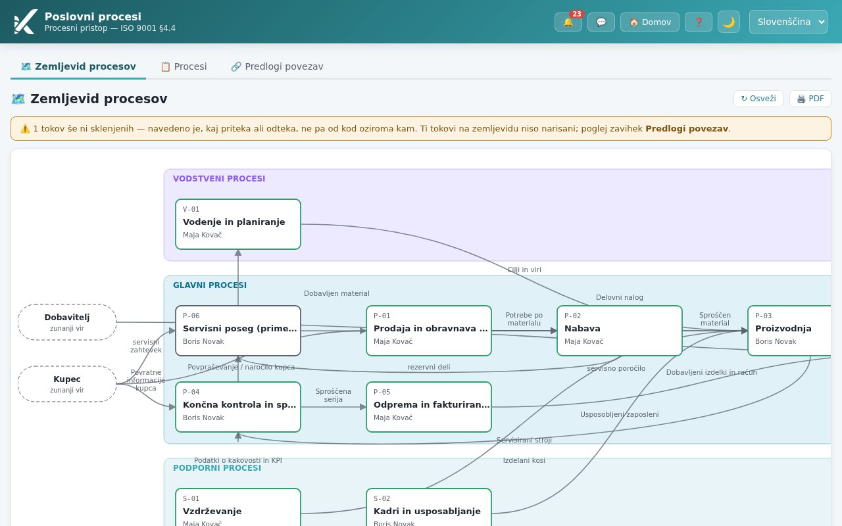Click the 'Podatki o kakovosti in KPI' label
842x526 pixels.
coord(238,460)
